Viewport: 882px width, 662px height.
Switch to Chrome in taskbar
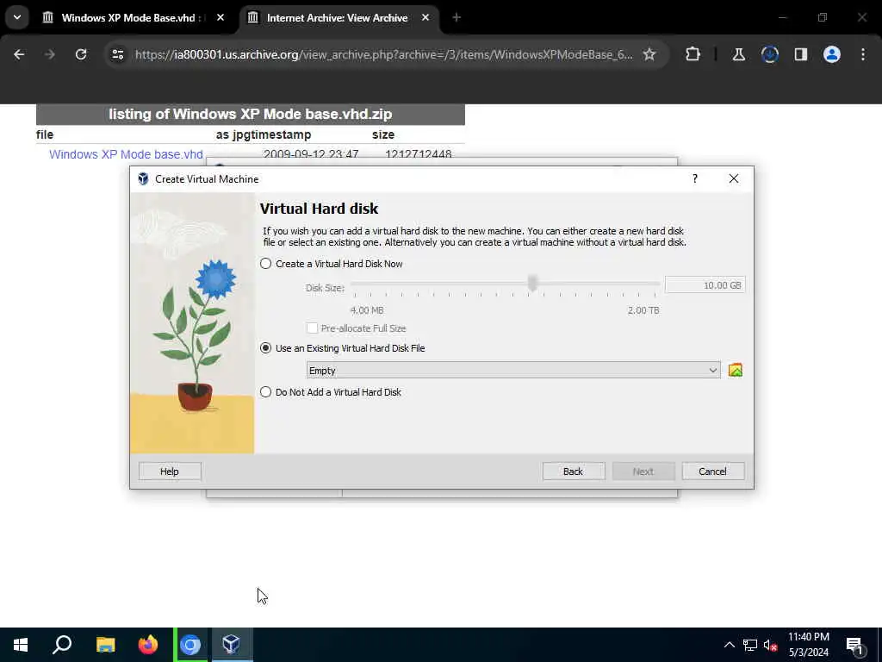coord(190,645)
